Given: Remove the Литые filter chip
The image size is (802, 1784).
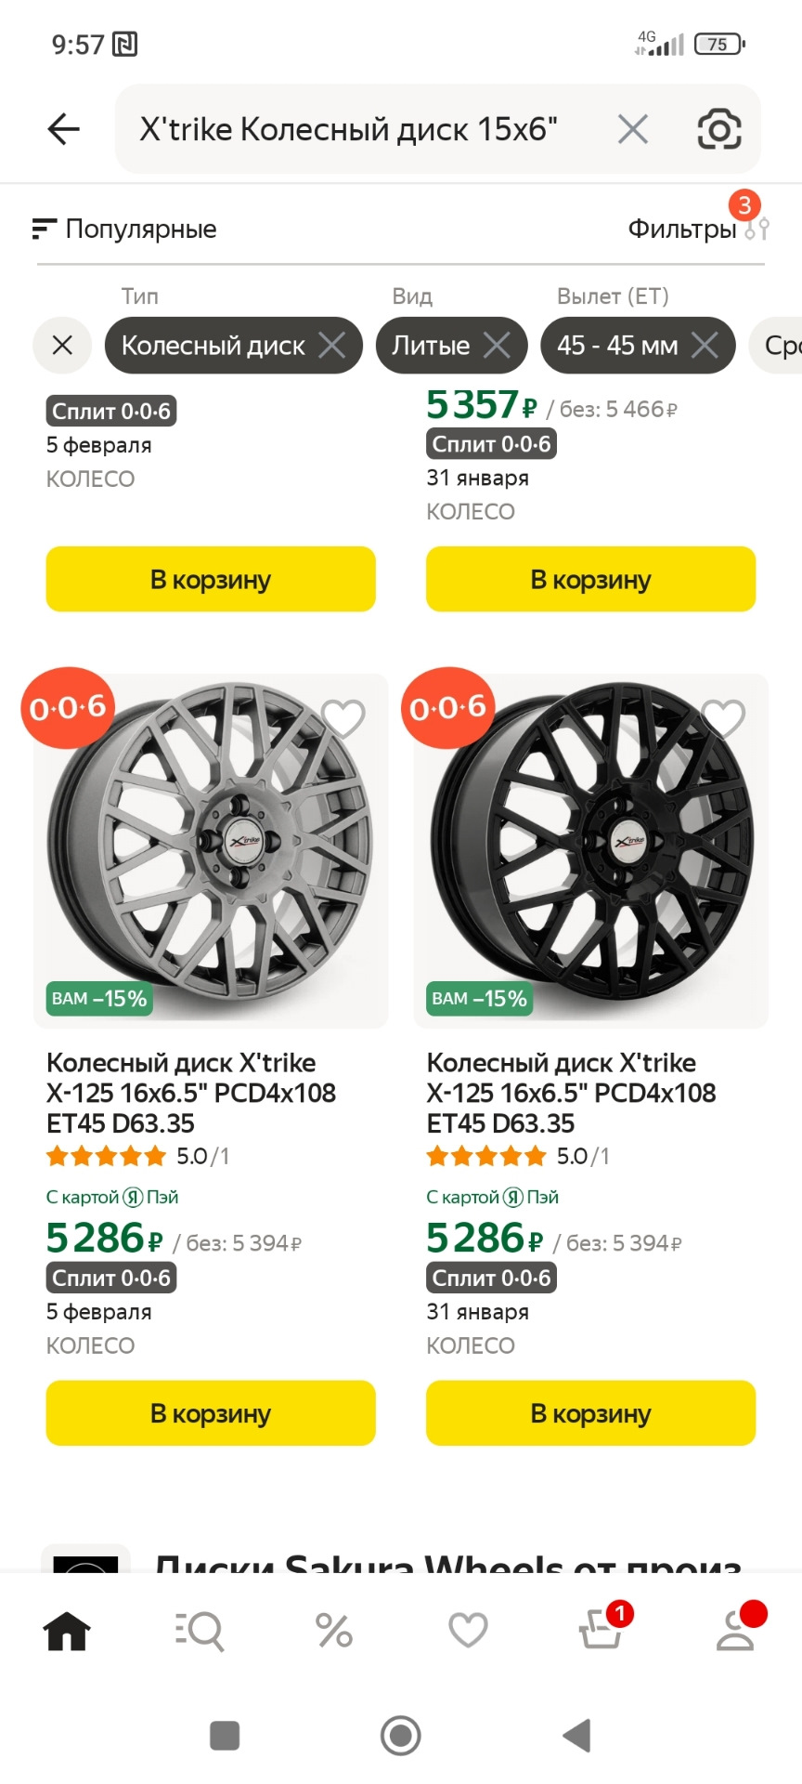Looking at the screenshot, I should [498, 346].
